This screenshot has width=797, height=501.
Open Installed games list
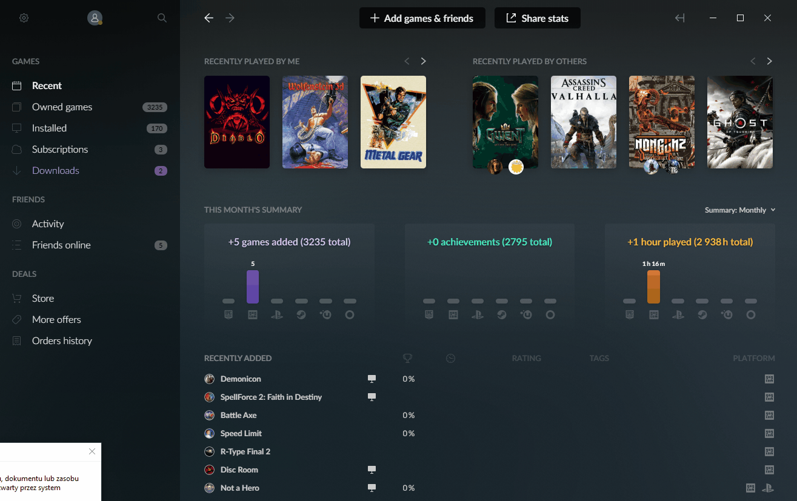[90, 128]
